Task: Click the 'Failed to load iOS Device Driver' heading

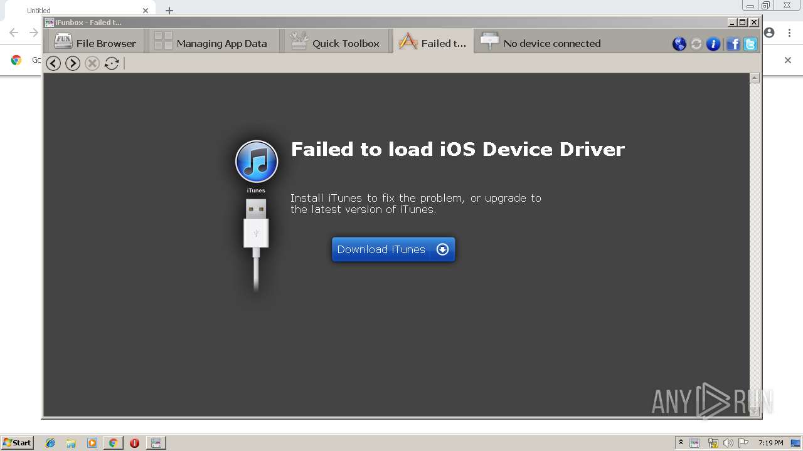Action: [458, 149]
